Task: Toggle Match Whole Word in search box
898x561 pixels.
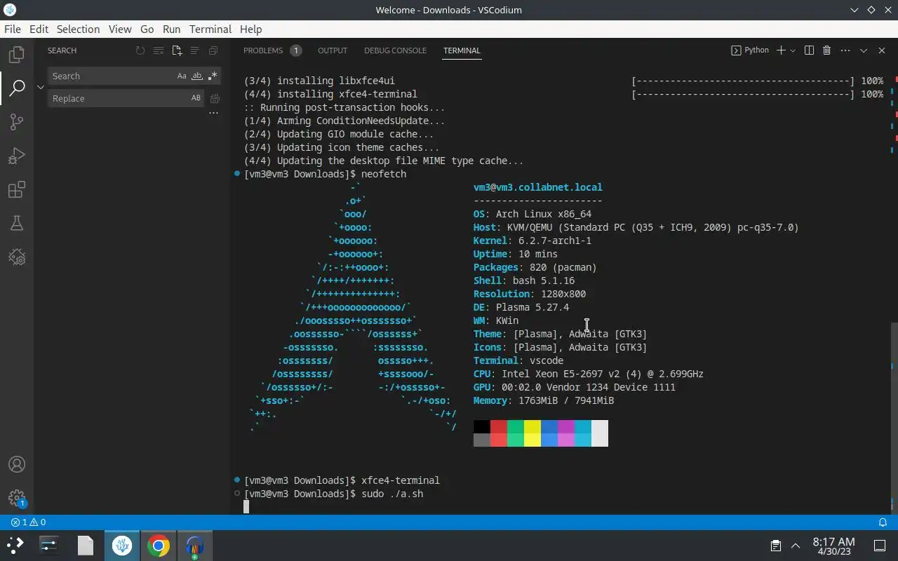Action: 197,76
